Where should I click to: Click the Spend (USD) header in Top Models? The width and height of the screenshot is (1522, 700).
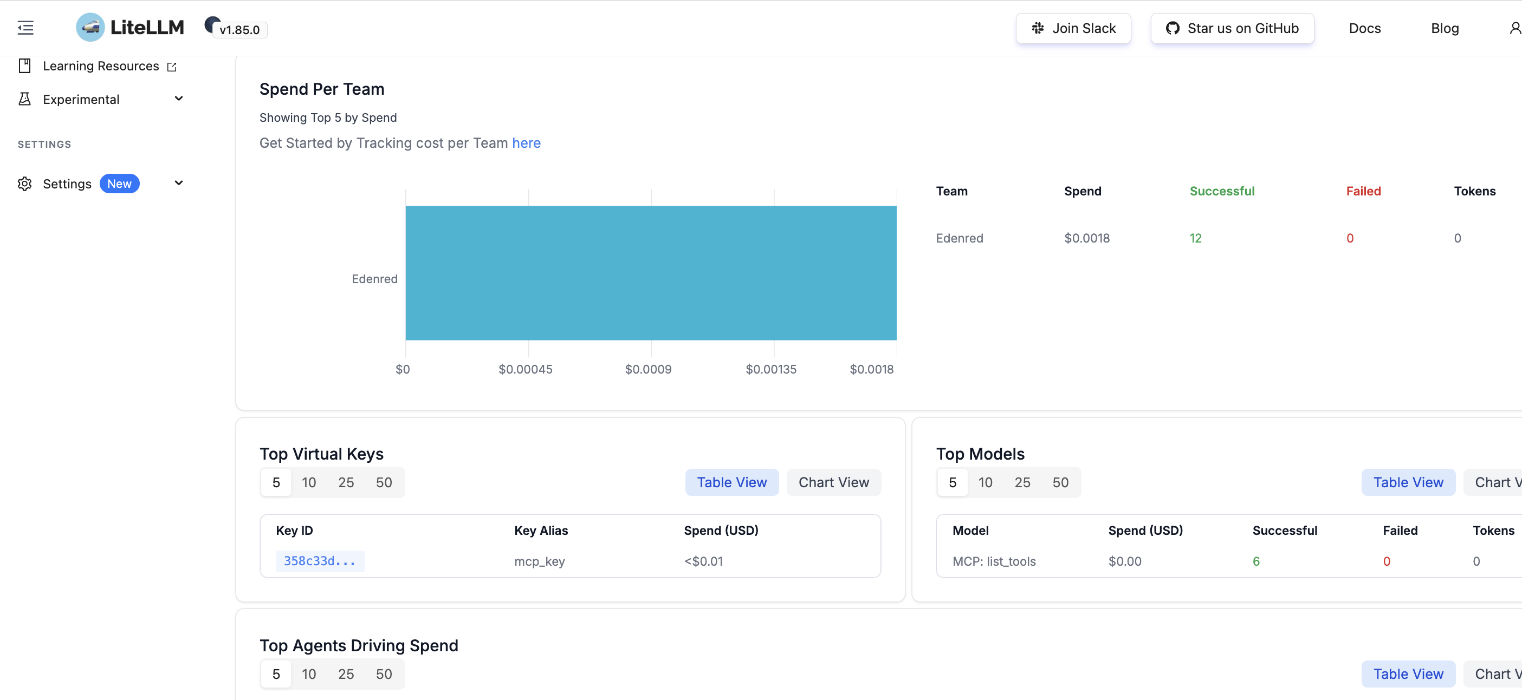pyautogui.click(x=1145, y=530)
